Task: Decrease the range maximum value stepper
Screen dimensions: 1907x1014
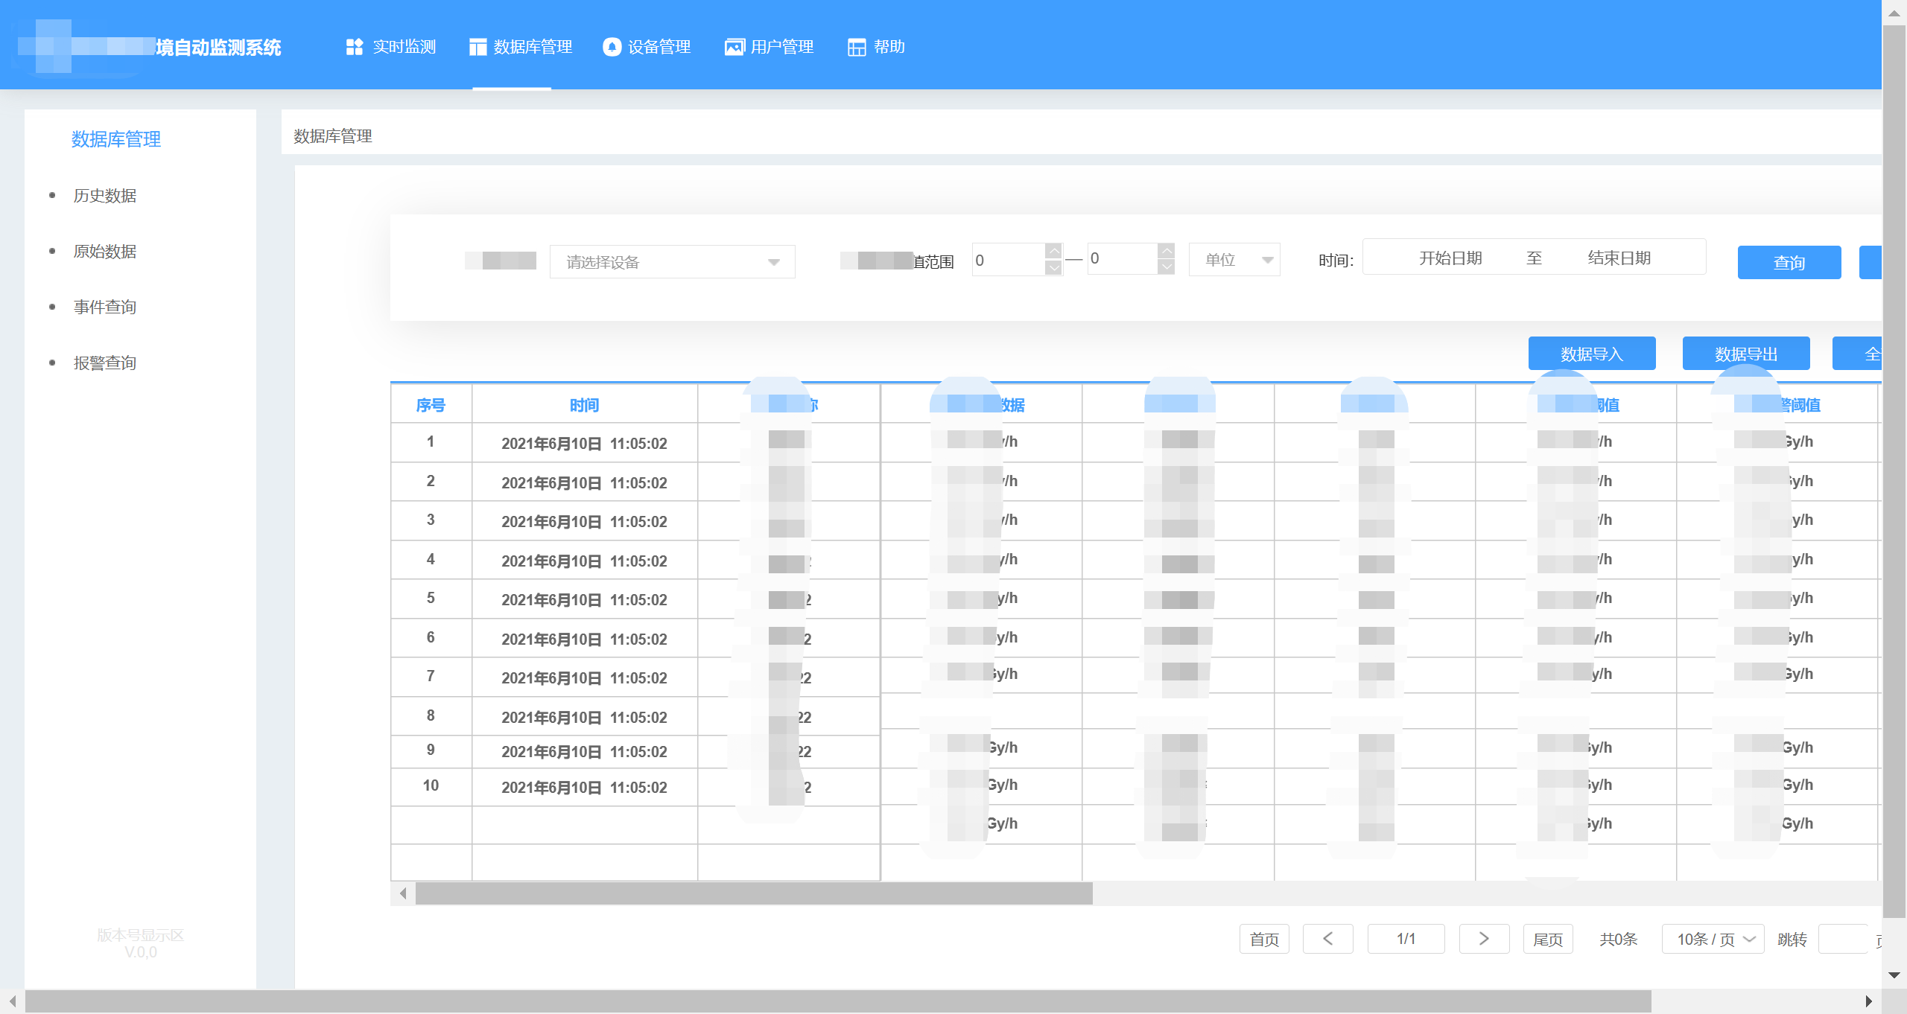Action: pyautogui.click(x=1167, y=267)
